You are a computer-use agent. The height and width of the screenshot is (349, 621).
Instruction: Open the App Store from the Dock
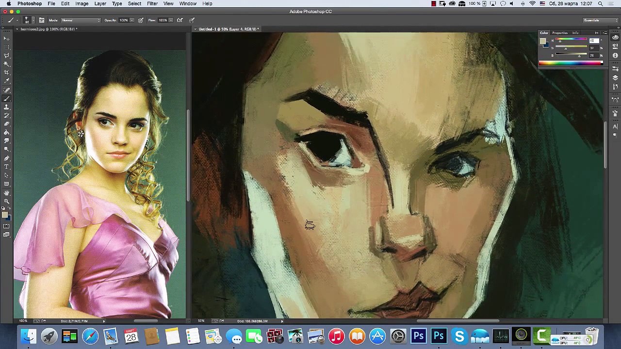377,336
